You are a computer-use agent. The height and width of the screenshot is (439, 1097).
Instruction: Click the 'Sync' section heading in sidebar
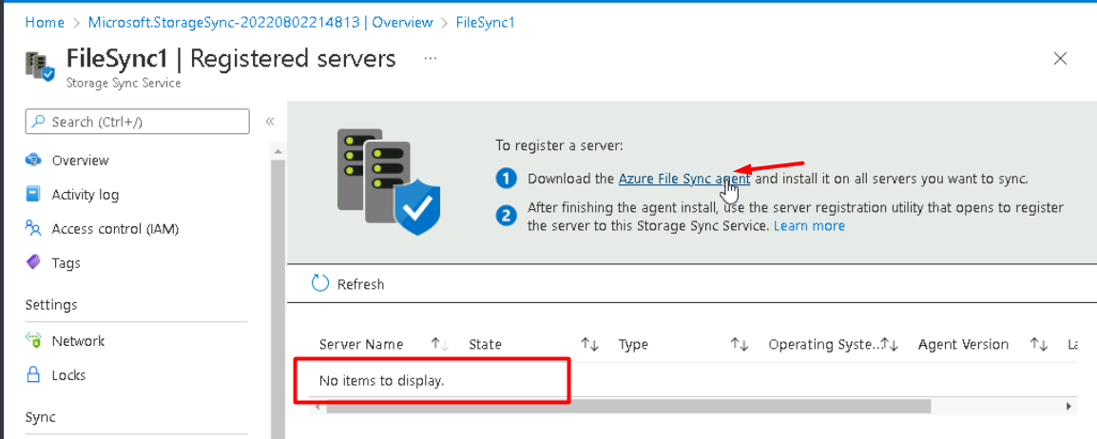(x=40, y=417)
